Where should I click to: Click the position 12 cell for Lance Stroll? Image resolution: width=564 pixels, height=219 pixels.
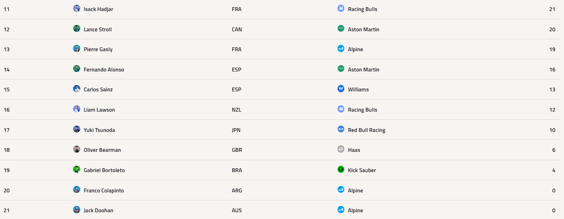point(6,30)
